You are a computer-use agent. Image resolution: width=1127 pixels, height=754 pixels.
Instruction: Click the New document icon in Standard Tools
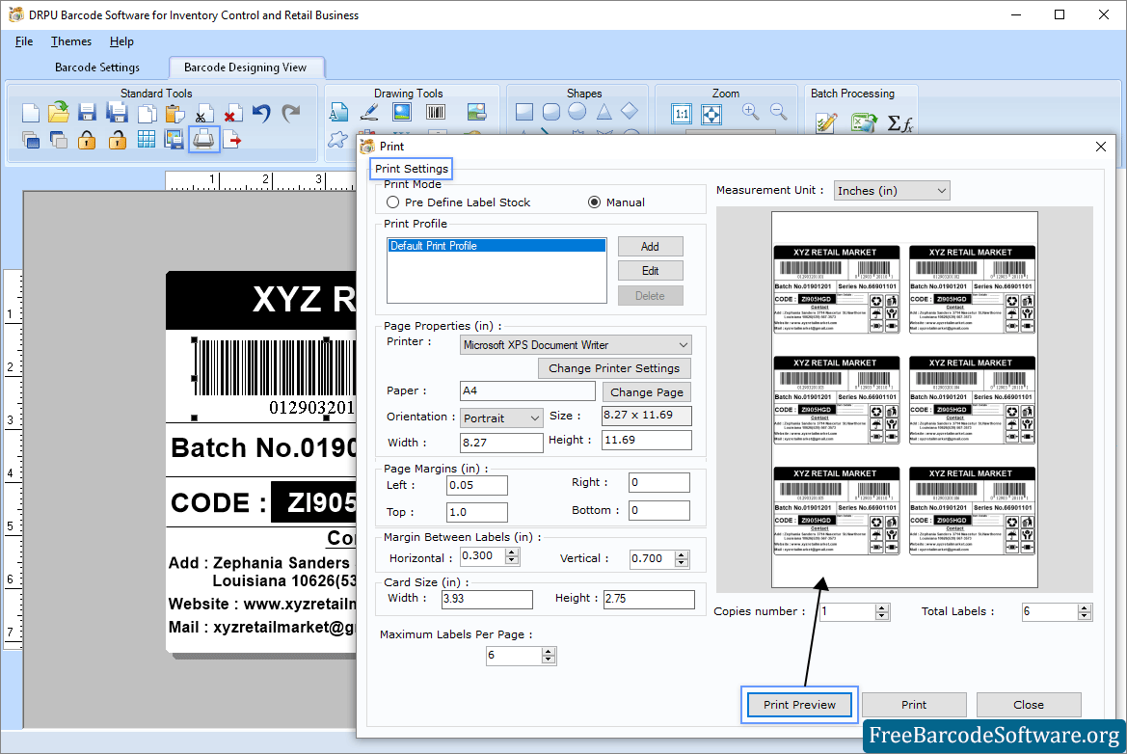pos(30,113)
